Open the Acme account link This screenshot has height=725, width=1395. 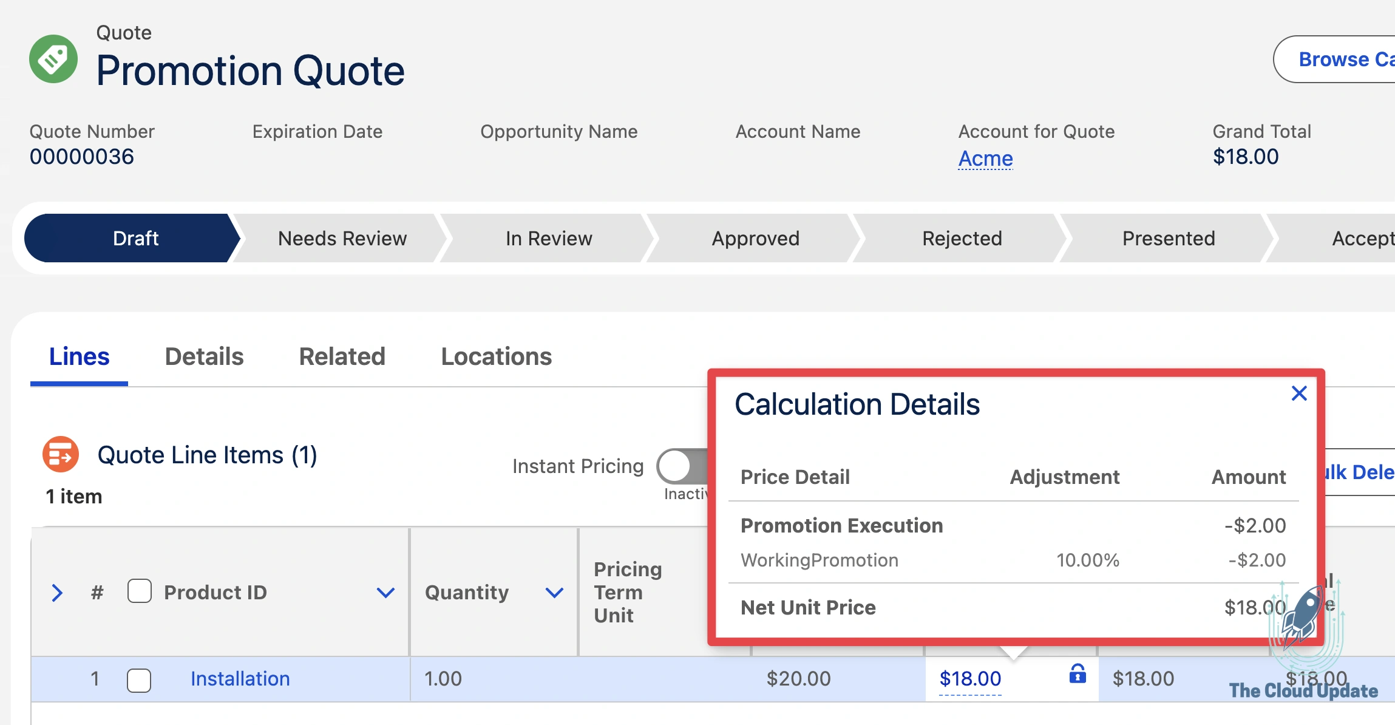click(x=985, y=158)
